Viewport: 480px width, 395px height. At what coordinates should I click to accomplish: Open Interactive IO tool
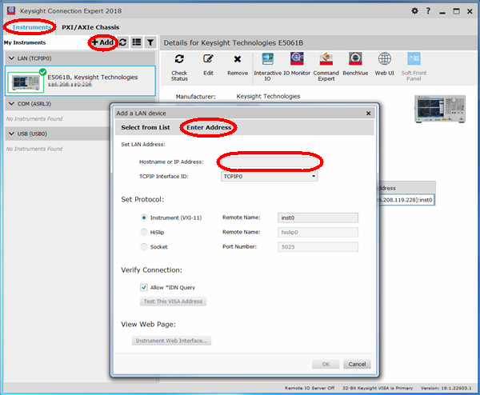[x=267, y=58]
